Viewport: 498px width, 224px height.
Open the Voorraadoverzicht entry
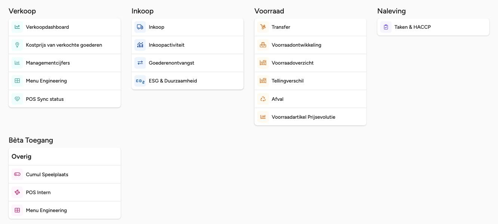coord(310,63)
